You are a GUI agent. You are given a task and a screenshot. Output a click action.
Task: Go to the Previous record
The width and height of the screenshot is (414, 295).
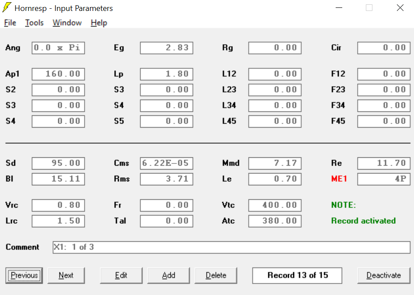tap(24, 275)
